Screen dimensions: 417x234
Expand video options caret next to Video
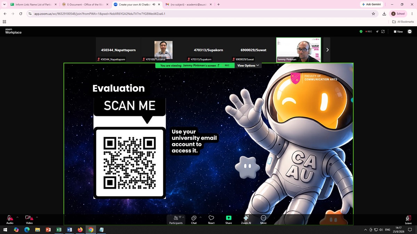pos(37,217)
